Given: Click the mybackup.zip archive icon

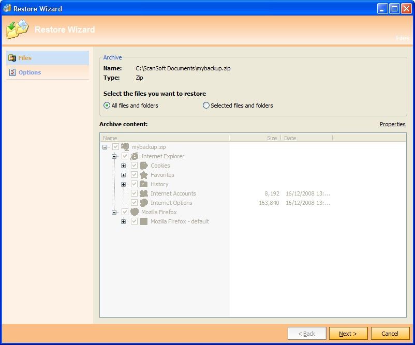Looking at the screenshot, I should [x=125, y=147].
